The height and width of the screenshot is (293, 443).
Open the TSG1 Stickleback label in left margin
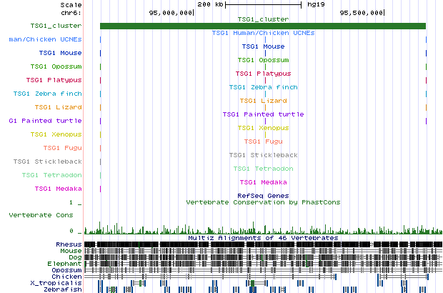(52, 162)
